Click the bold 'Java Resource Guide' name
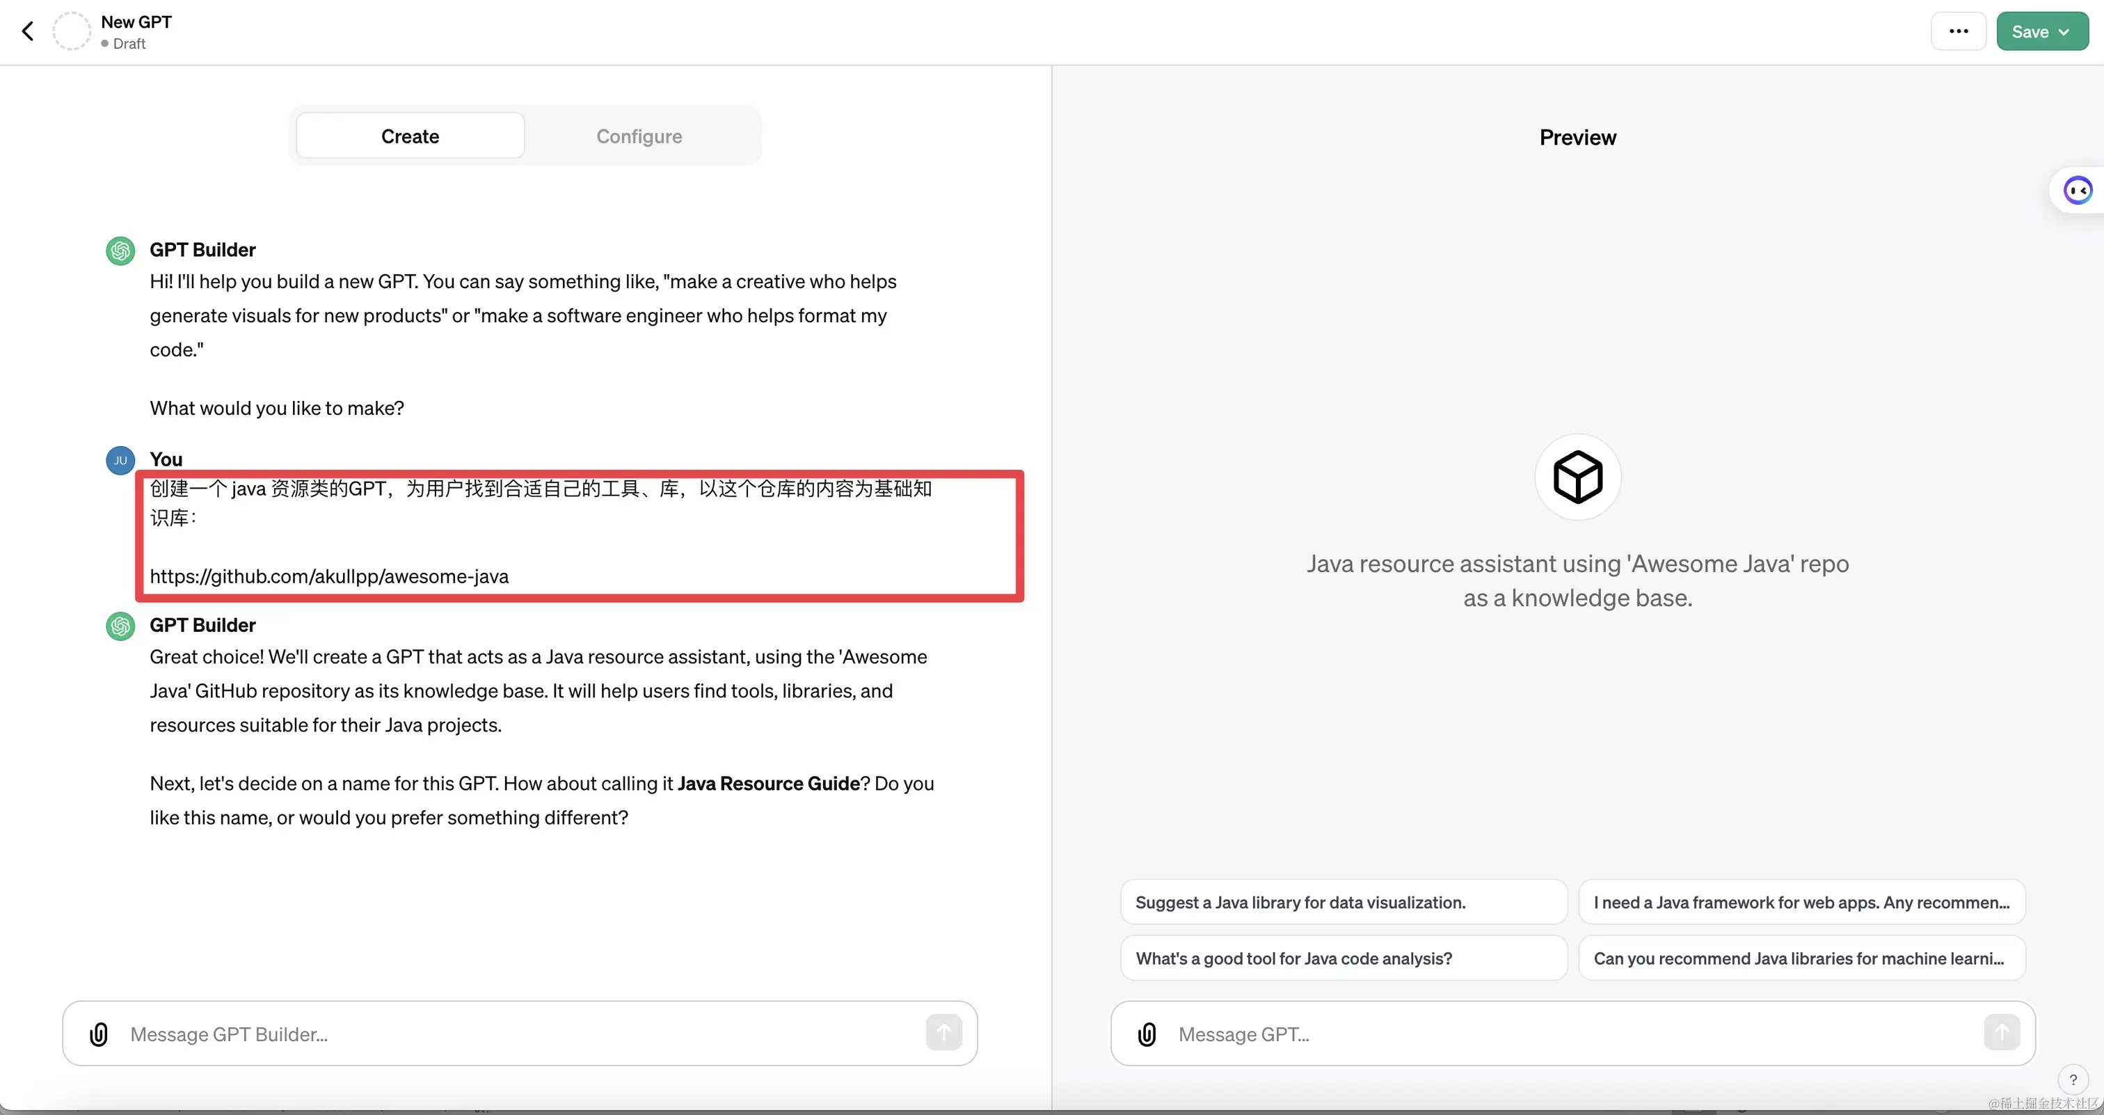 [x=769, y=784]
